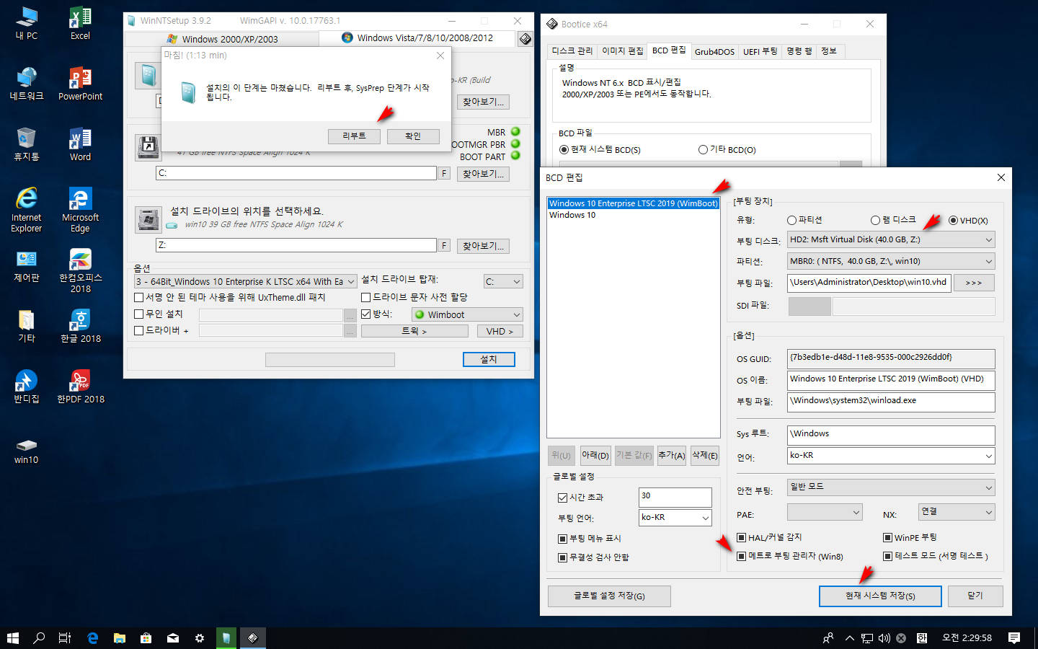1038x649 pixels.
Task: Switch to WinNTSetup taskbar icon
Action: (x=226, y=637)
